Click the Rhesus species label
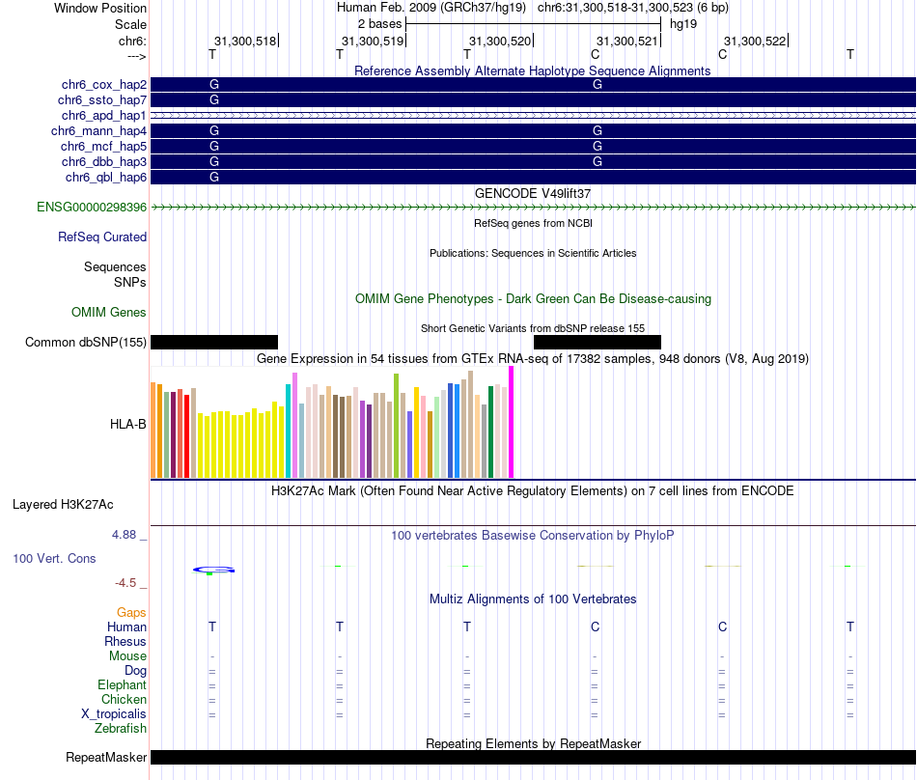Image resolution: width=917 pixels, height=780 pixels. coord(125,641)
